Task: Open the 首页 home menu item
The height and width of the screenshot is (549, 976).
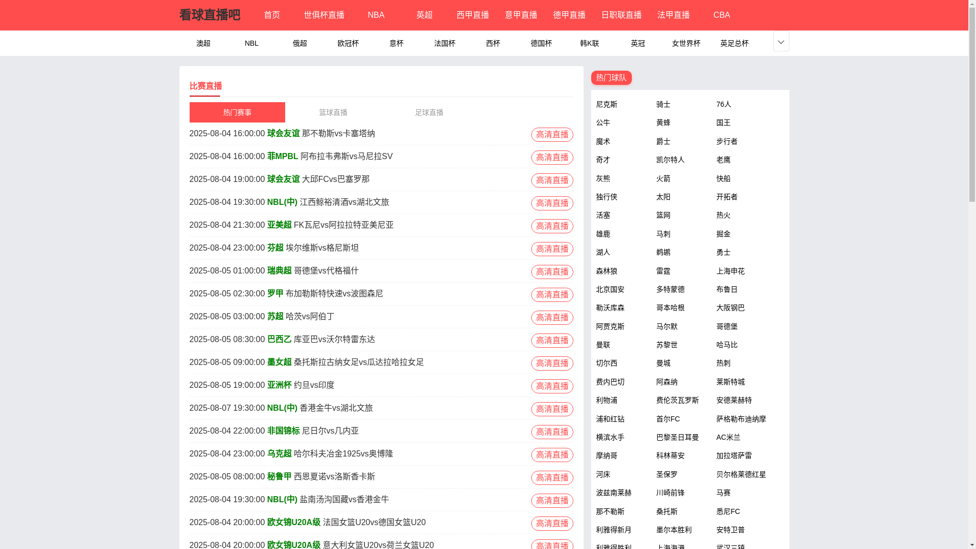Action: click(272, 15)
